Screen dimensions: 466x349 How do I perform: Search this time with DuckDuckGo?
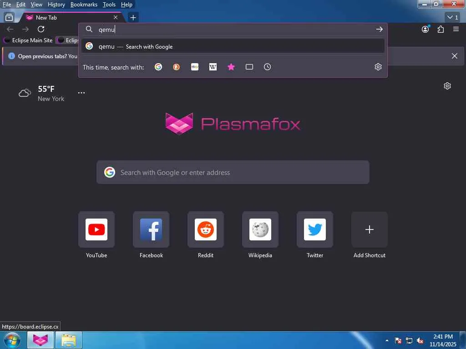(x=177, y=67)
